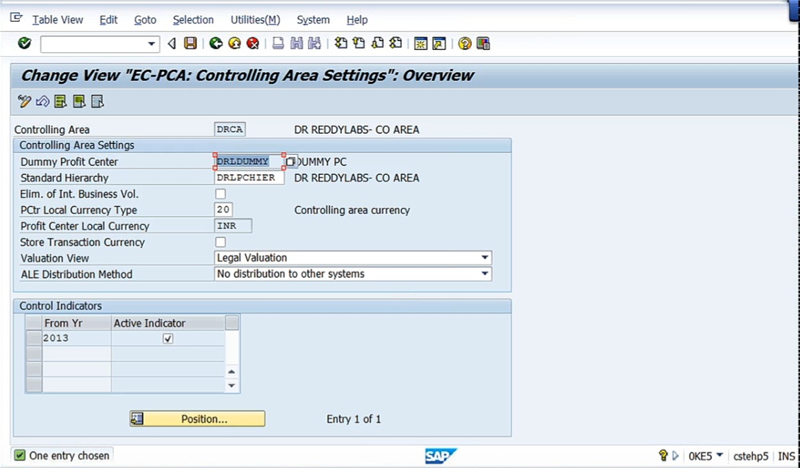Click the Previous Page icon
Screen dimensions: 800x468
click(359, 43)
